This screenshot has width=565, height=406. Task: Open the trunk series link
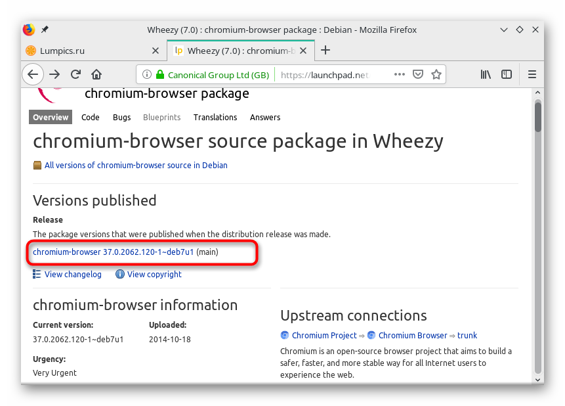coord(467,335)
